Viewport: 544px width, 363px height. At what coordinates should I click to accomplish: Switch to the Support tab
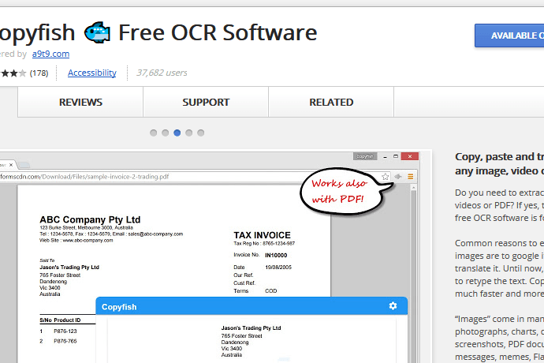206,102
